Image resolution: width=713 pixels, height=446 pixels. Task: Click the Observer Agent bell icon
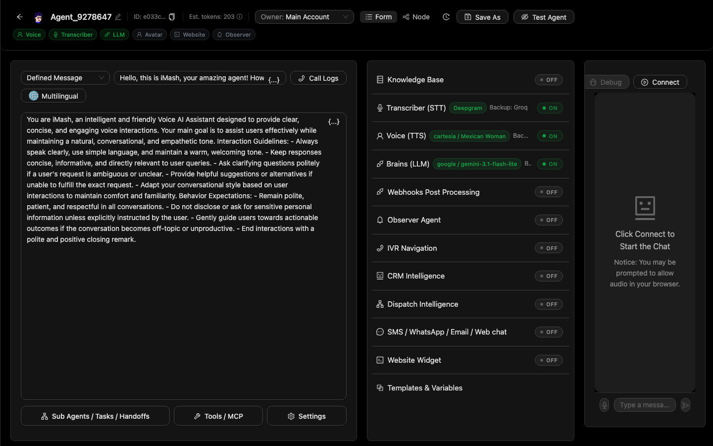[380, 220]
